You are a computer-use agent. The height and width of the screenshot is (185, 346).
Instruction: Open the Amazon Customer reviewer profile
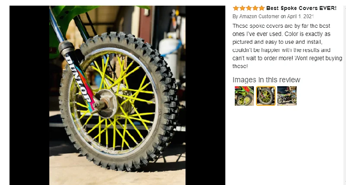(259, 16)
